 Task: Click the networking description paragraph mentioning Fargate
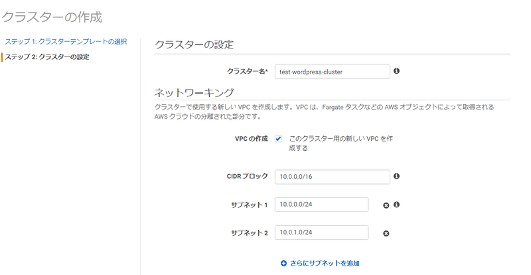pos(324,112)
